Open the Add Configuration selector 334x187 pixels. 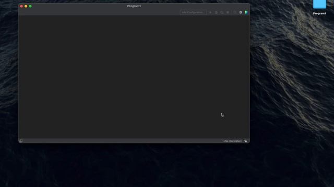coord(193,12)
